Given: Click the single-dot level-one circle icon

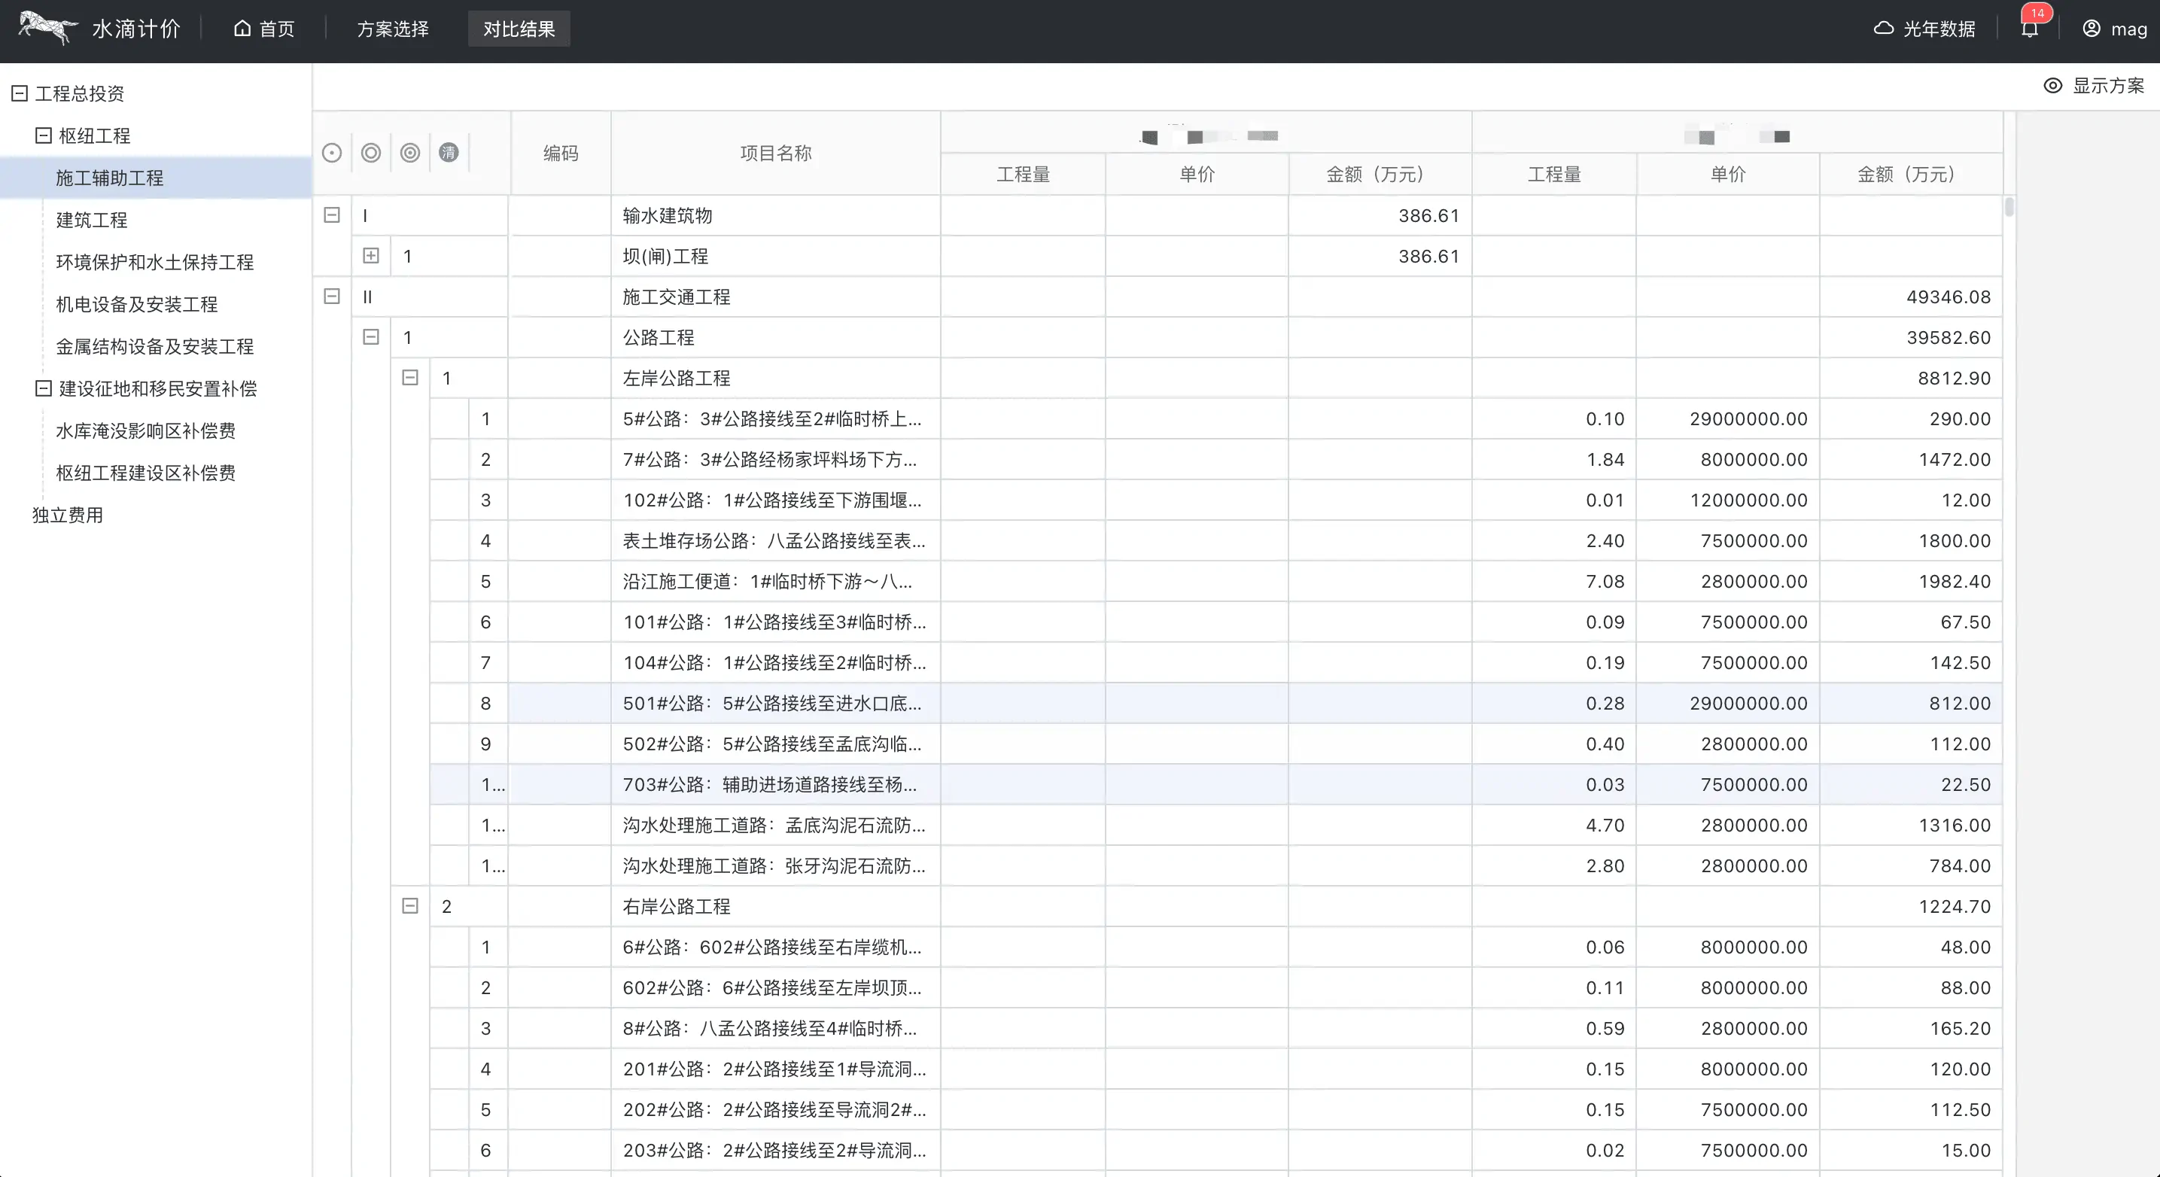Looking at the screenshot, I should (x=332, y=153).
